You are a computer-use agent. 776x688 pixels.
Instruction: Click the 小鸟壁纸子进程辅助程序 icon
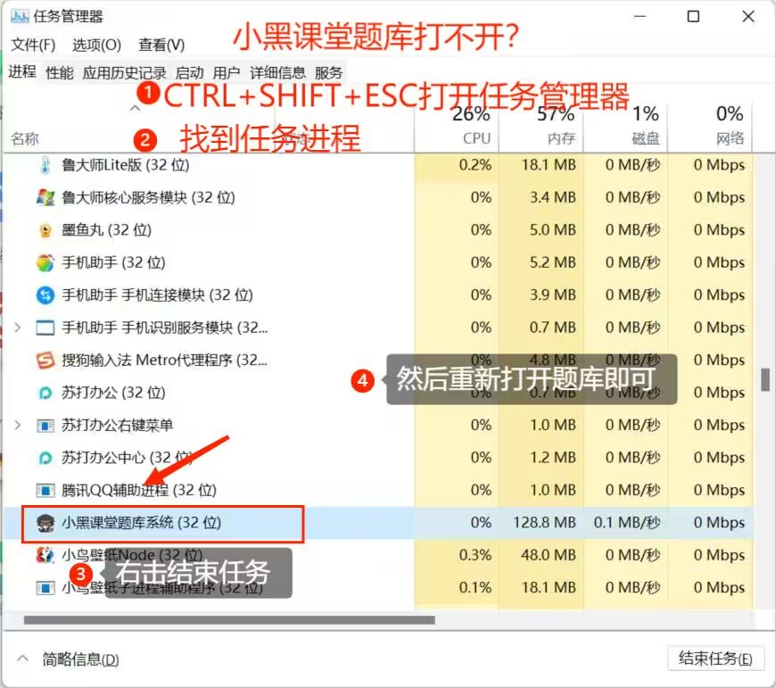[x=45, y=588]
